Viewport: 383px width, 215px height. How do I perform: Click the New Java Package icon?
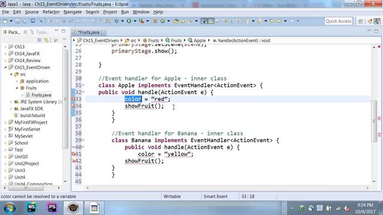pyautogui.click(x=155, y=21)
